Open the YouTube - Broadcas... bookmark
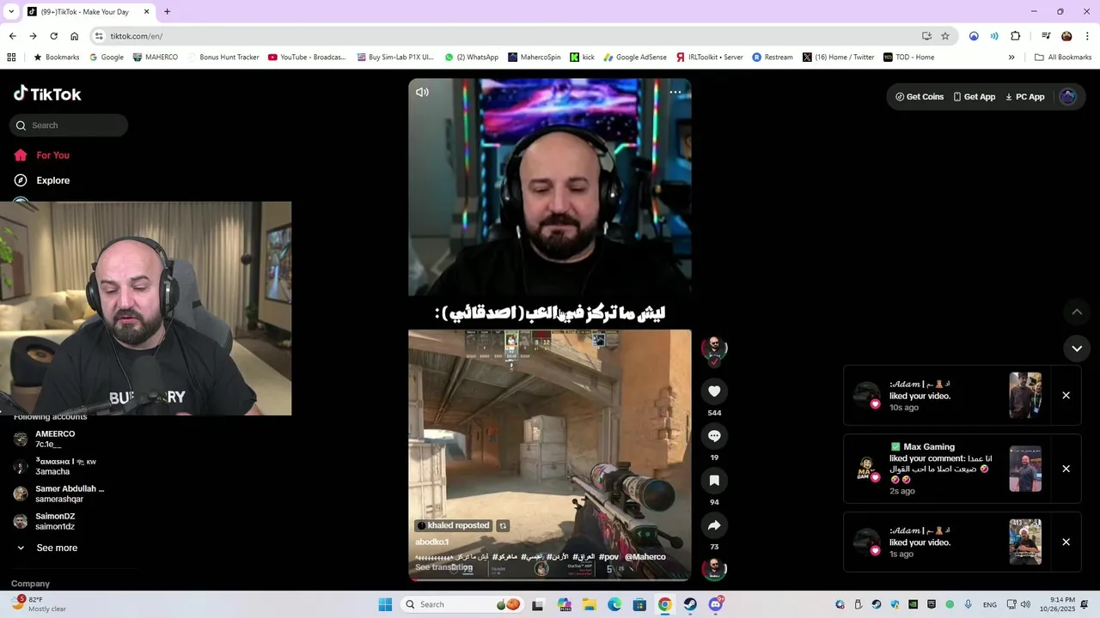This screenshot has width=1100, height=618. pos(307,58)
